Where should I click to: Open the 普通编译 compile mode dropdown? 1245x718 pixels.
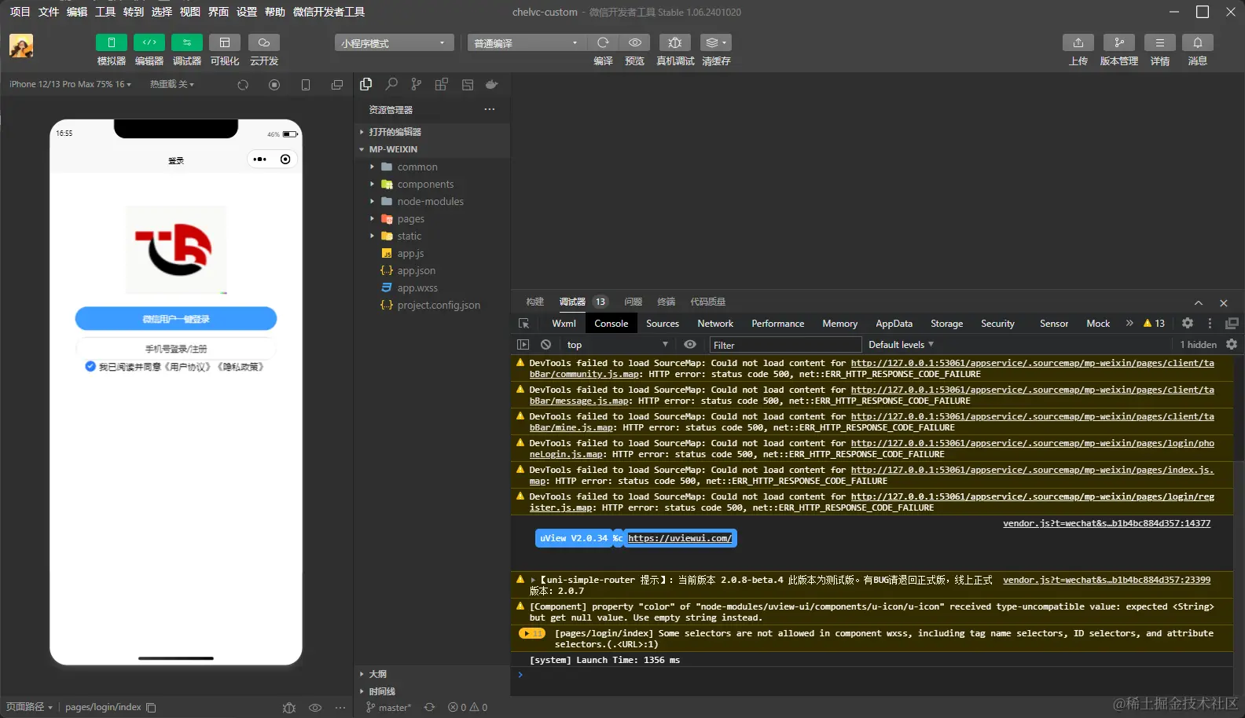tap(527, 43)
